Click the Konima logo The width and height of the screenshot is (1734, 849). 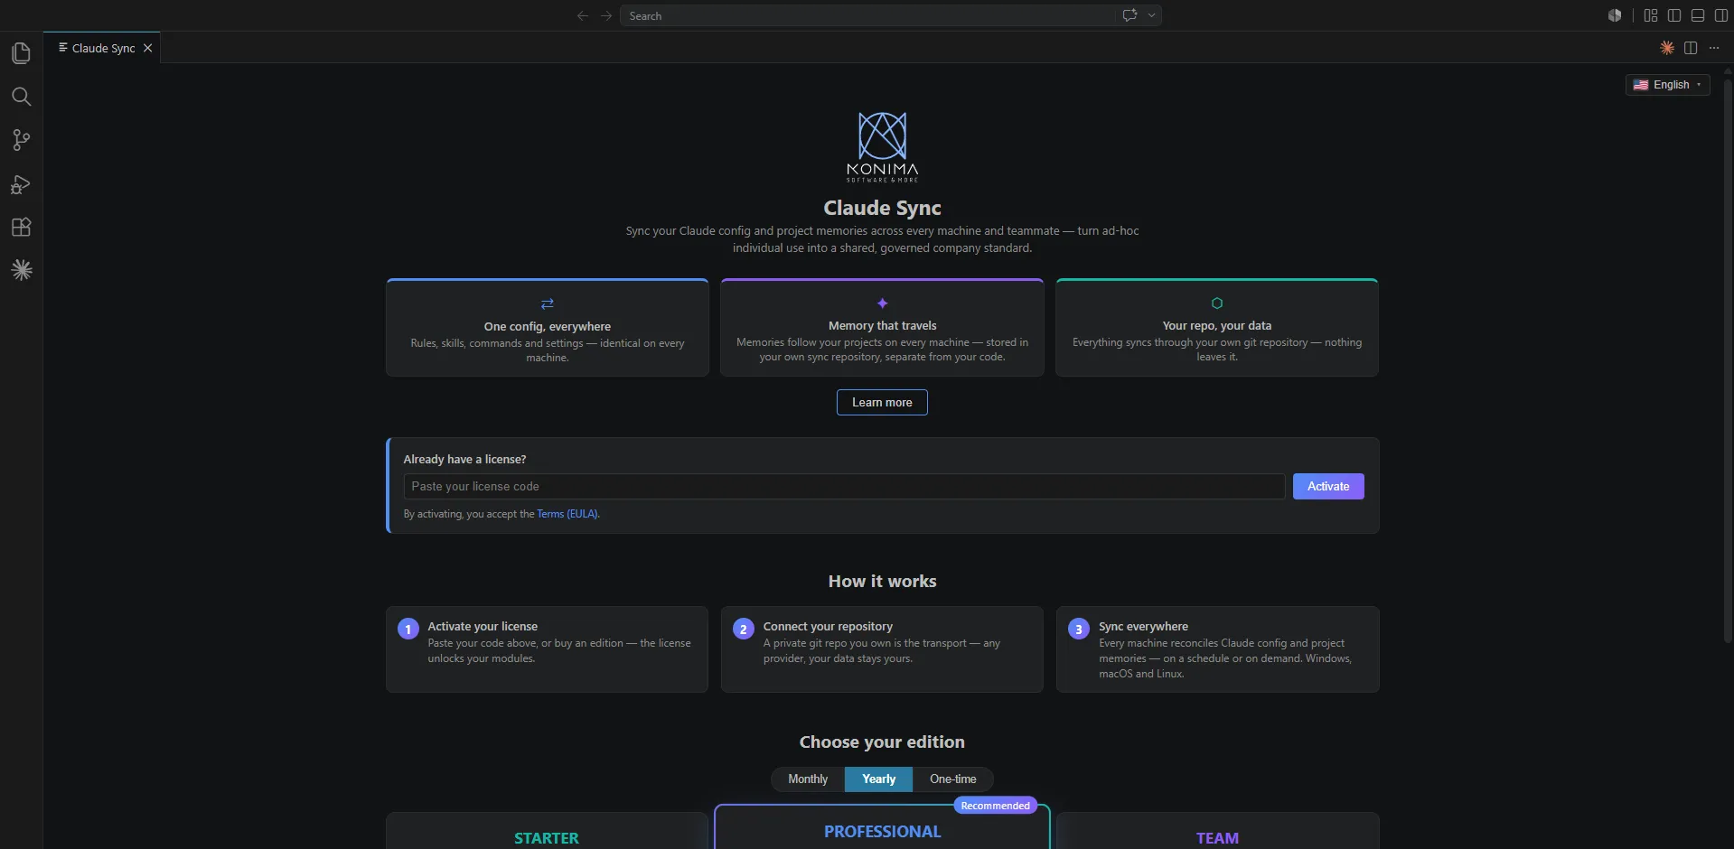tap(882, 146)
